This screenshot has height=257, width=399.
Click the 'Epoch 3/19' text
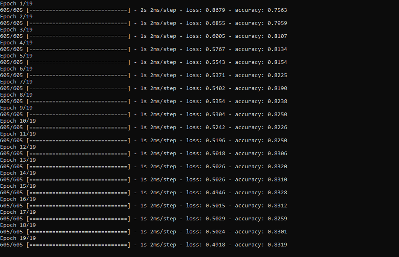[x=16, y=30]
